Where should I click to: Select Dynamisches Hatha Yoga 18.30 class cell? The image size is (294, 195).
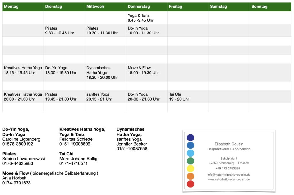pyautogui.click(x=102, y=73)
